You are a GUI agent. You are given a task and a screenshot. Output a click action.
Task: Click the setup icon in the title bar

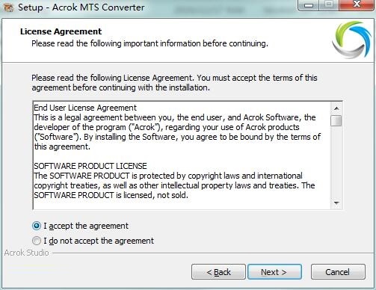[x=8, y=7]
